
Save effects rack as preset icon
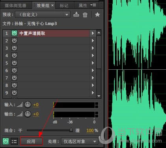76,15
